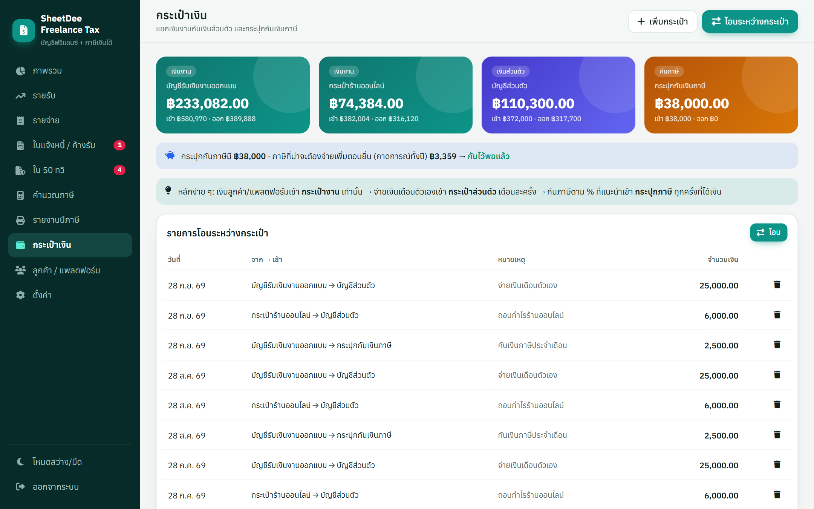Click the จาก → เข้า column header
814x509 pixels.
[267, 259]
